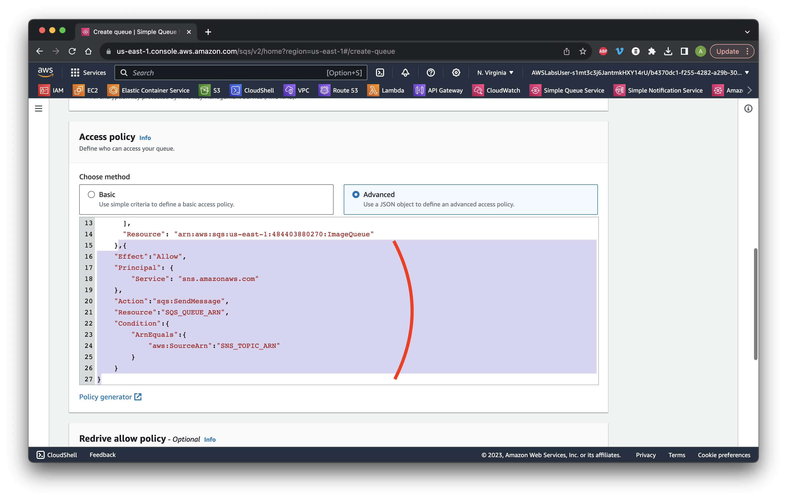The image size is (787, 500).
Task: Expand the browser tab list chevron
Action: 747,32
